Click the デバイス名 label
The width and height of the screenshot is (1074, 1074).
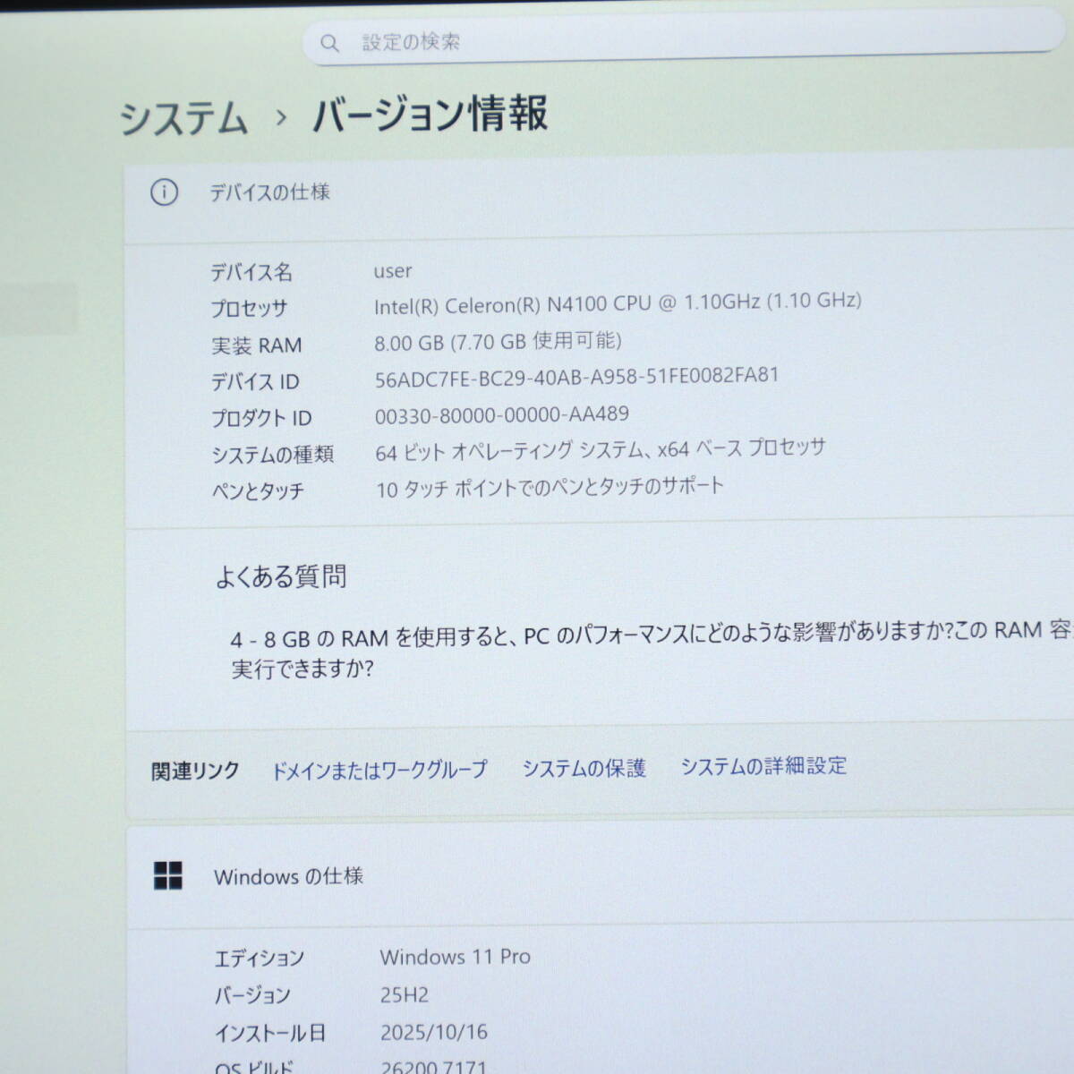click(x=251, y=272)
